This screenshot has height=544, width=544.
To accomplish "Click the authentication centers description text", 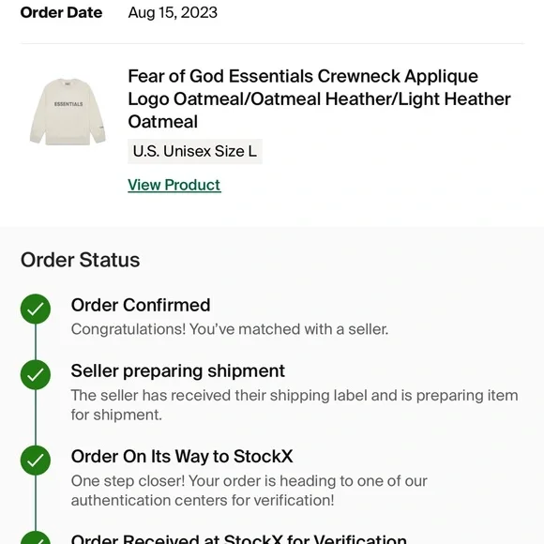I will pyautogui.click(x=249, y=491).
